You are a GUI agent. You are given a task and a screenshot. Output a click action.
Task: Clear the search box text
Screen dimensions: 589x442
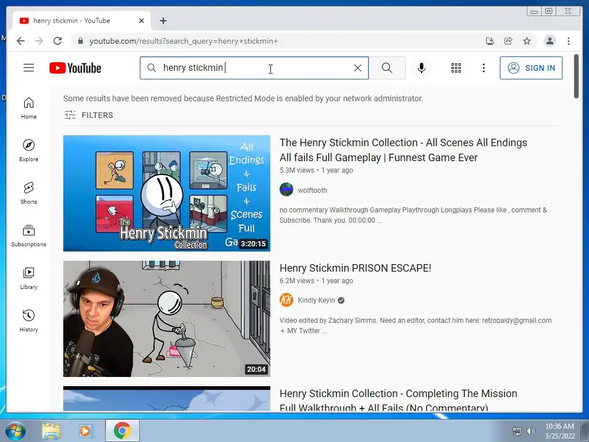[x=358, y=68]
